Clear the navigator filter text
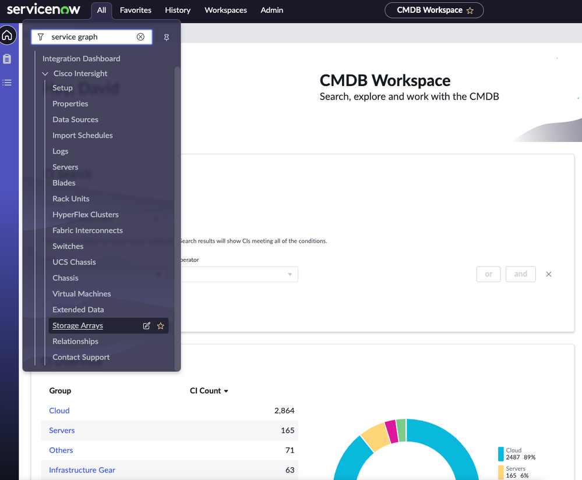 [140, 37]
